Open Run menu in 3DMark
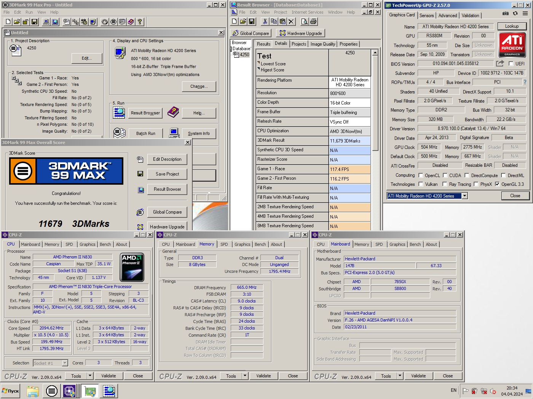533x399 pixels. [29, 12]
